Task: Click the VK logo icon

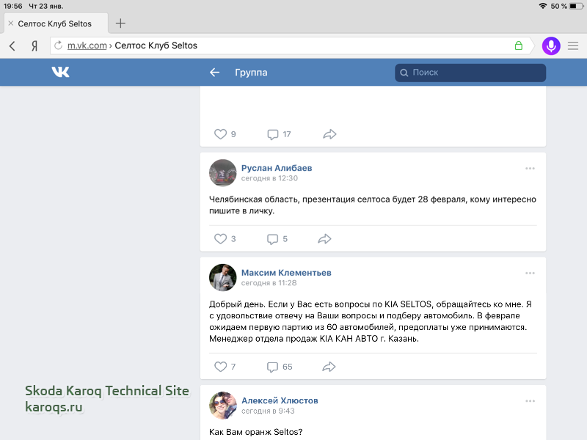Action: point(60,72)
